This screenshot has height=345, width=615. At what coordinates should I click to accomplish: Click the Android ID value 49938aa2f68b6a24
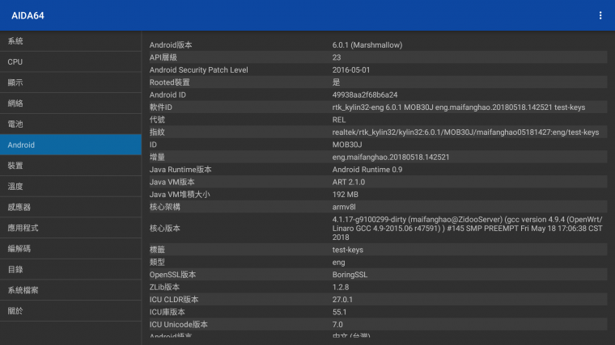[x=365, y=95]
